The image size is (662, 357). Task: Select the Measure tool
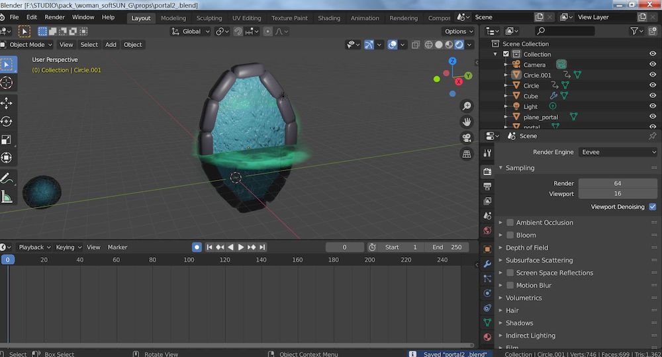click(7, 196)
